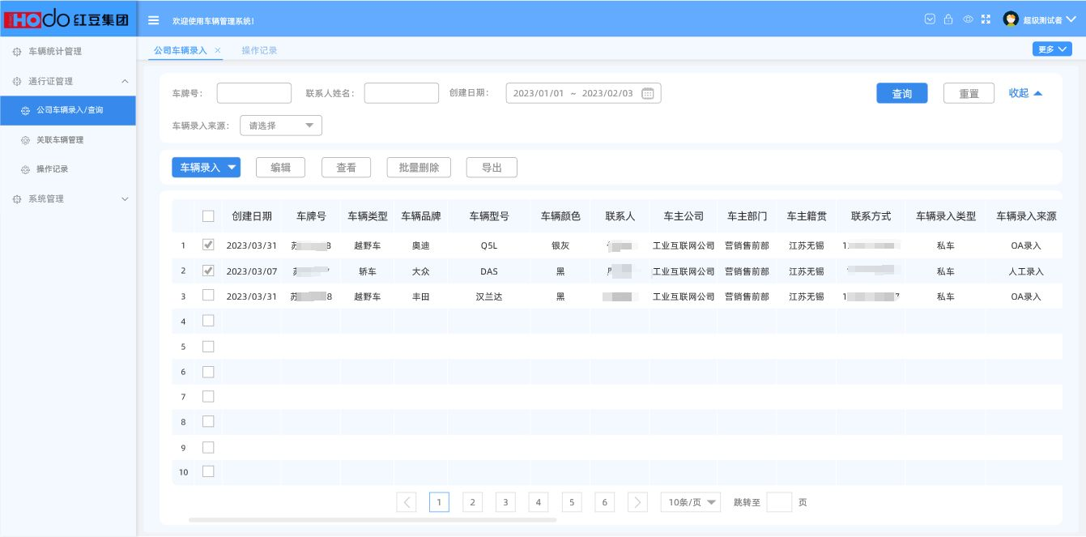Open the calendar picker for 创建日期
Viewport: 1086px width, 537px height.
pyautogui.click(x=648, y=93)
